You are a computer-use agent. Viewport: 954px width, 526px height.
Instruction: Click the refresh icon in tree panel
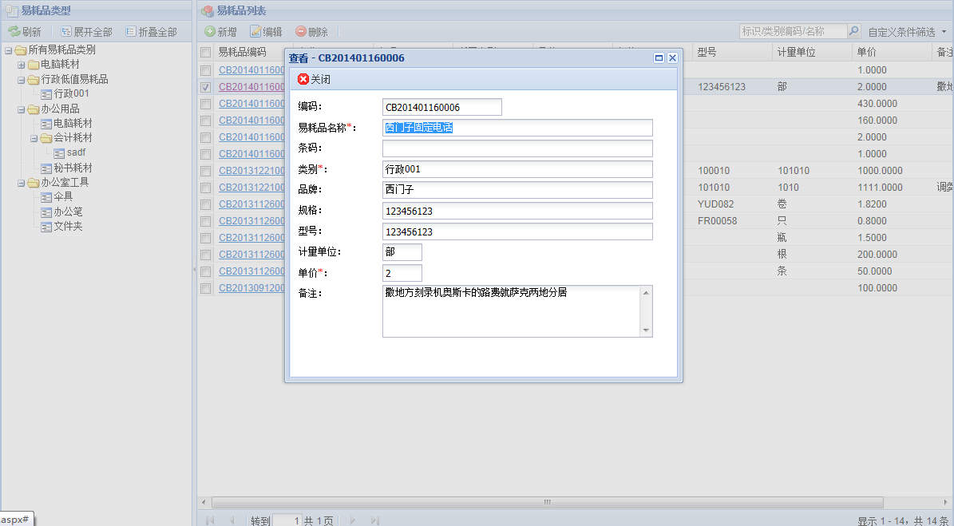[14, 32]
